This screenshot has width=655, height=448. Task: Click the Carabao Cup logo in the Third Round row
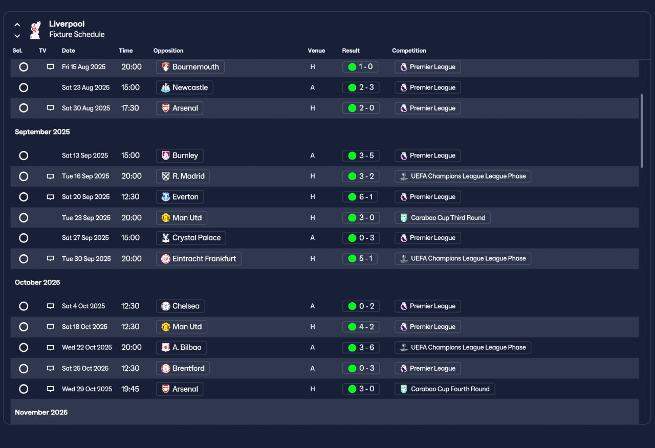[404, 218]
